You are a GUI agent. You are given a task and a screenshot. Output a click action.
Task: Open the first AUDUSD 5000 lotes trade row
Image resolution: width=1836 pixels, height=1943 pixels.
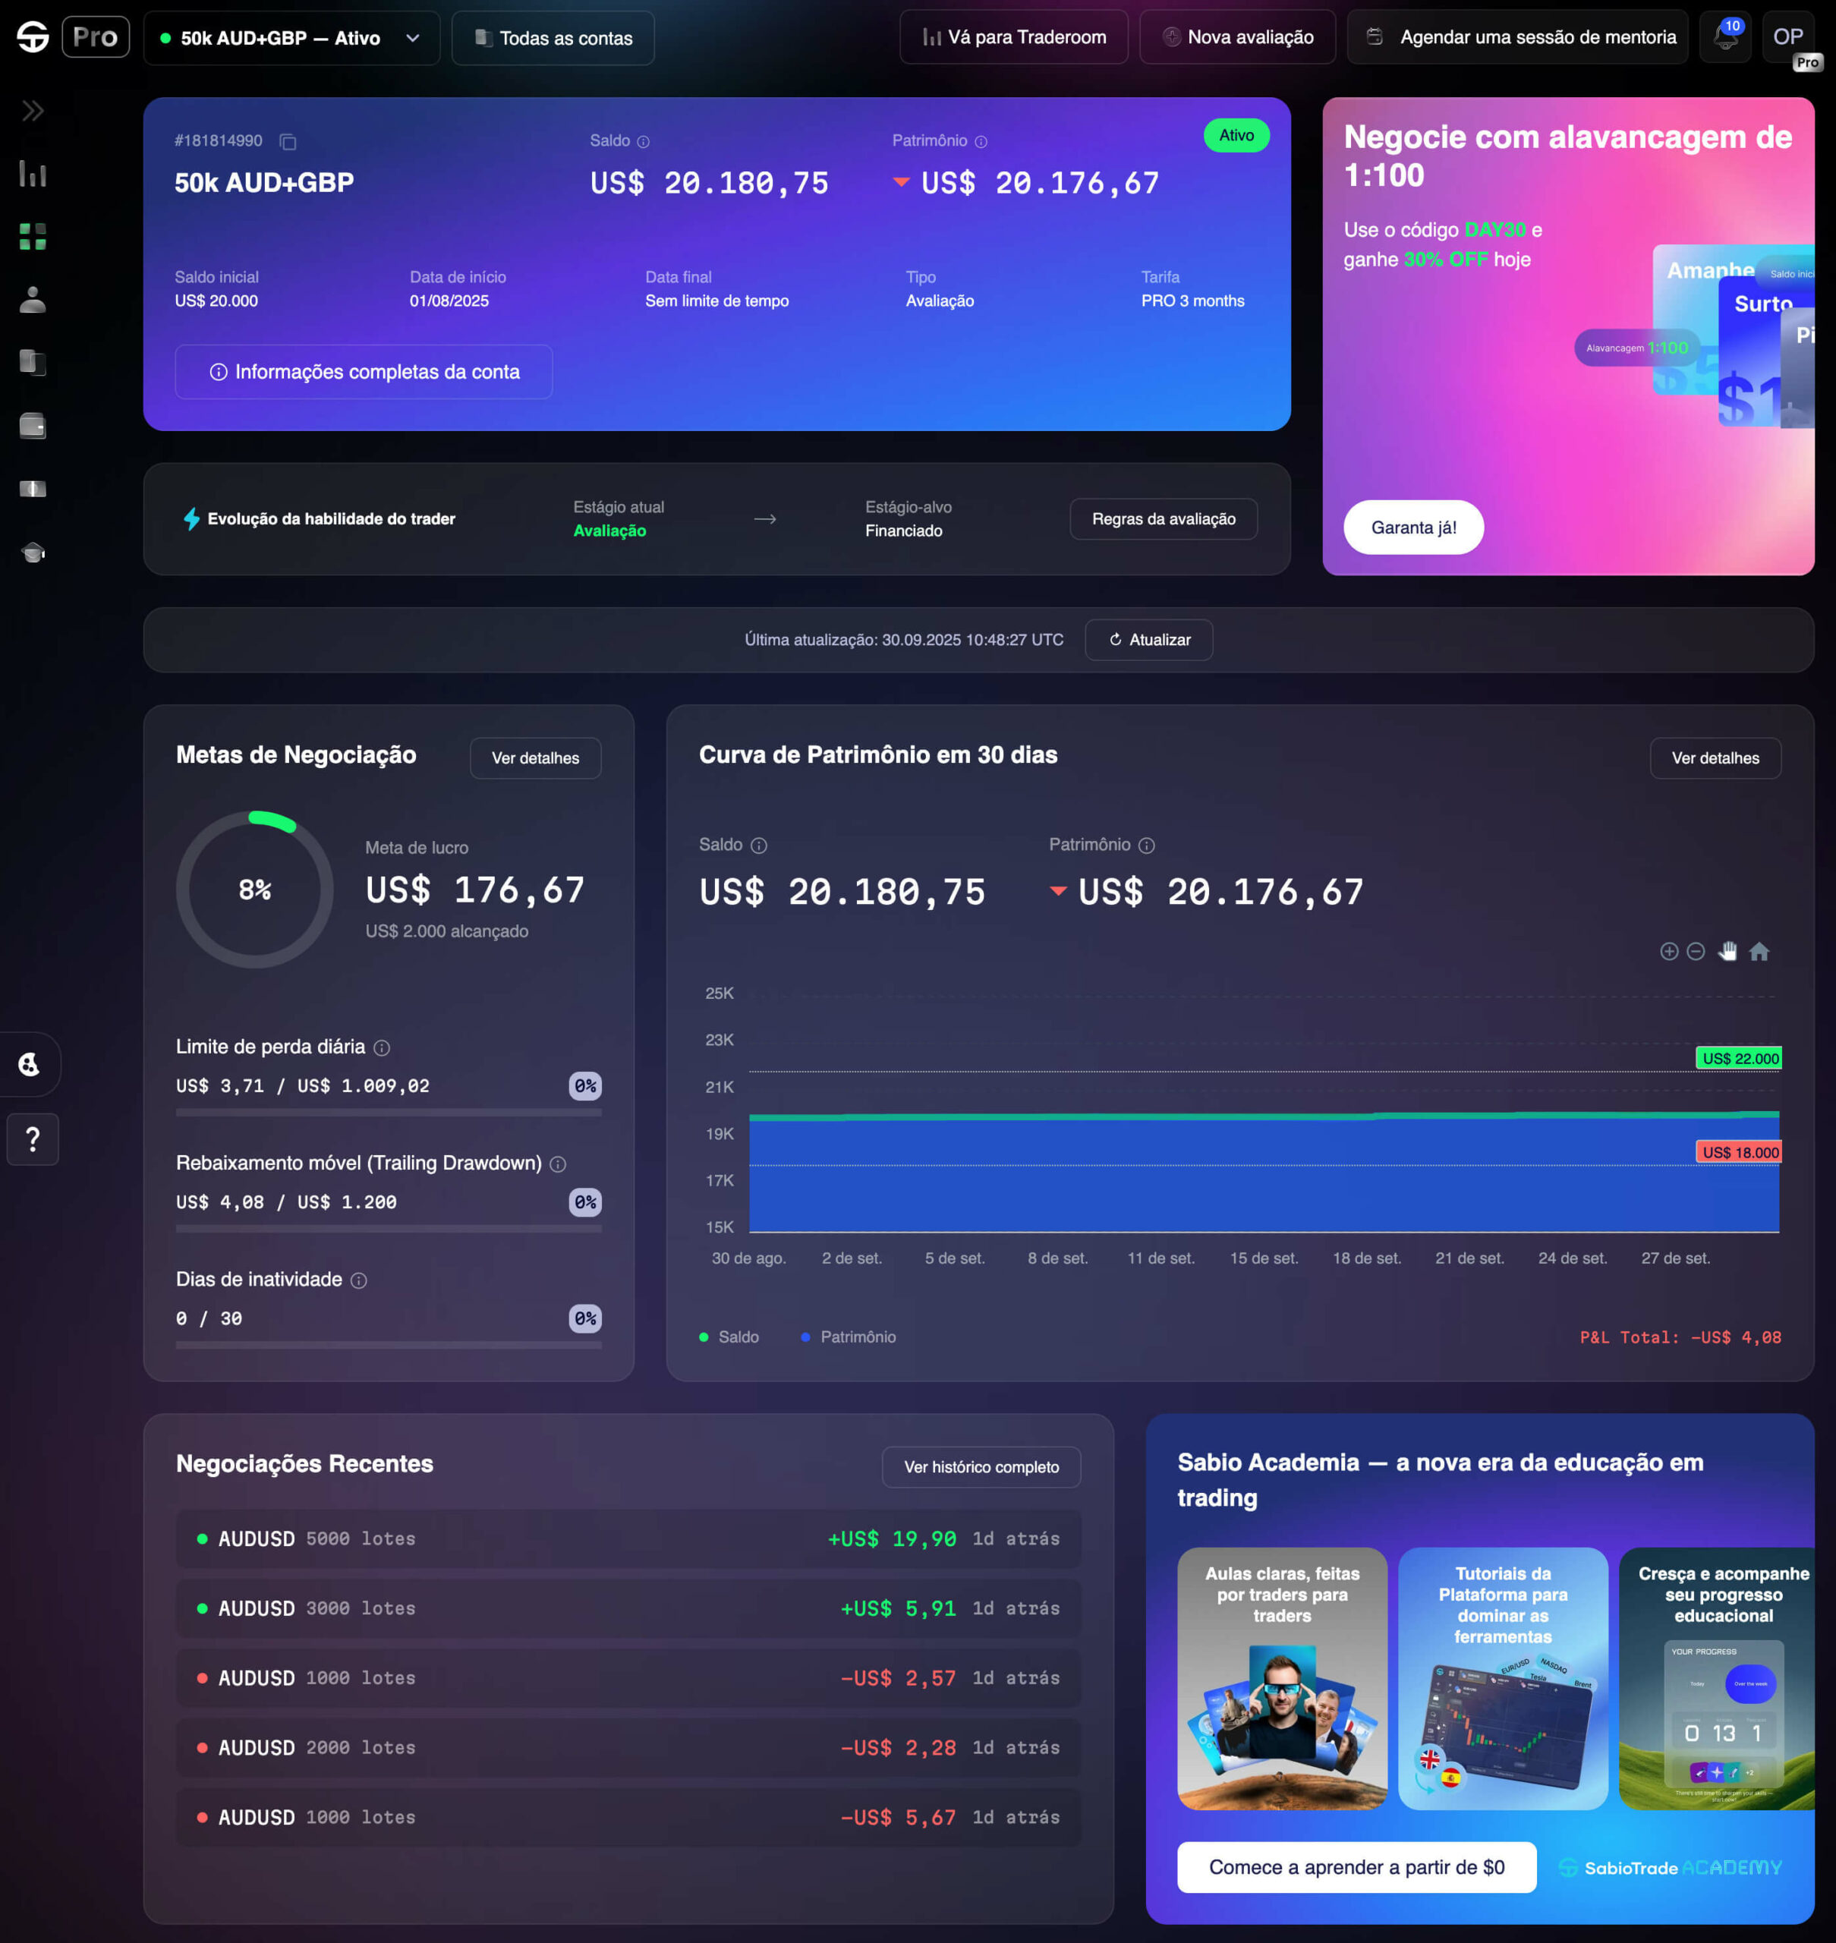628,1538
